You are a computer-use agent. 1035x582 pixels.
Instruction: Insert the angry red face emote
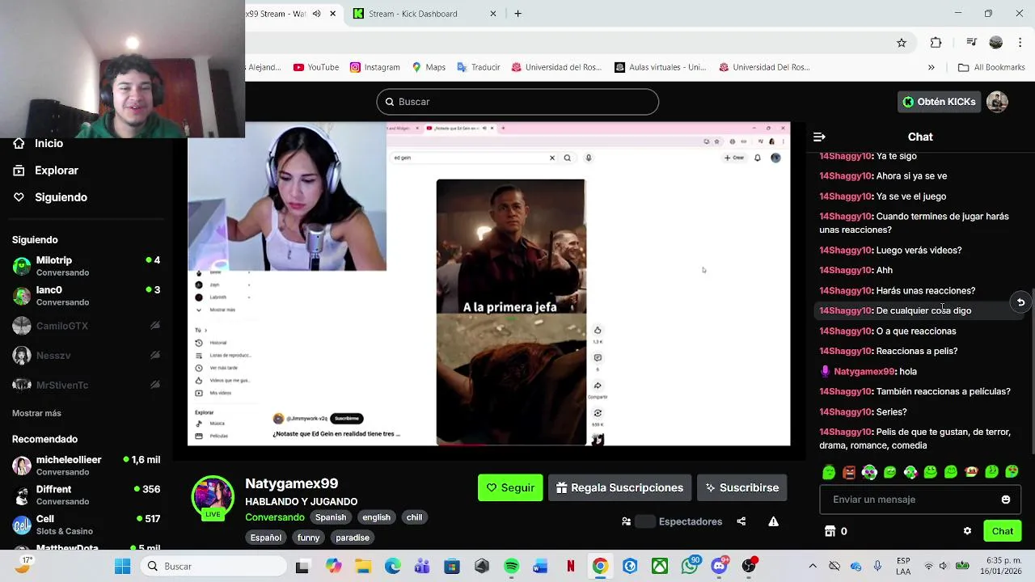point(849,472)
